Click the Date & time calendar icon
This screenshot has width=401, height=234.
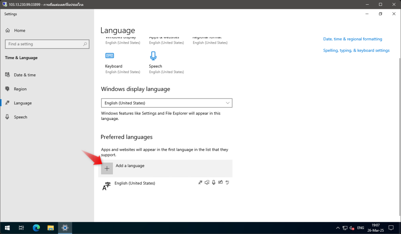click(7, 75)
